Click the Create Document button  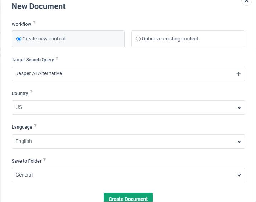tap(128, 198)
